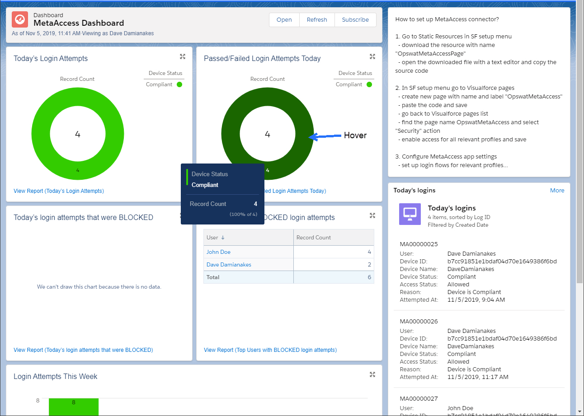584x416 pixels.
Task: Click the User column header
Action: 249,238
